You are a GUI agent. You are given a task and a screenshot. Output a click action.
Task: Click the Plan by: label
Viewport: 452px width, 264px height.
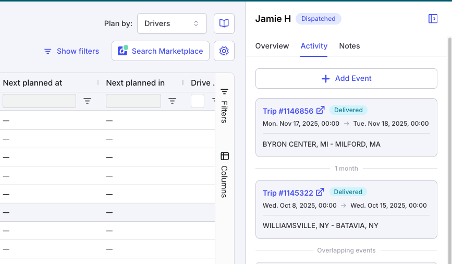(x=118, y=23)
